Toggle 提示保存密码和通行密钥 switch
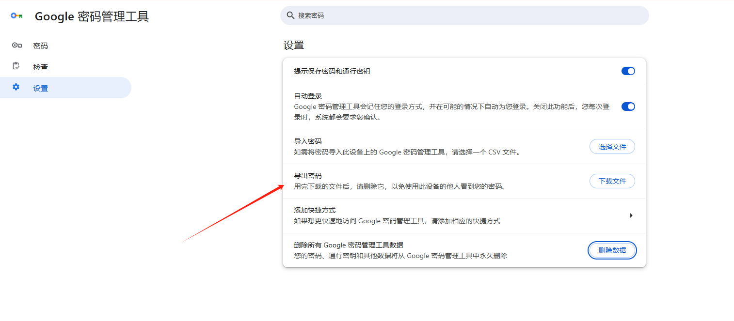Image resolution: width=734 pixels, height=321 pixels. 628,71
